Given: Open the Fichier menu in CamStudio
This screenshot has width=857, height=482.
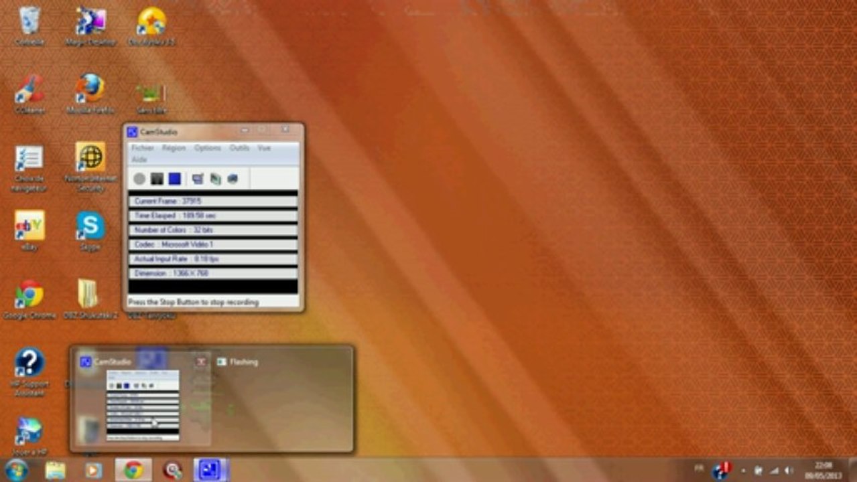Looking at the screenshot, I should pos(143,148).
